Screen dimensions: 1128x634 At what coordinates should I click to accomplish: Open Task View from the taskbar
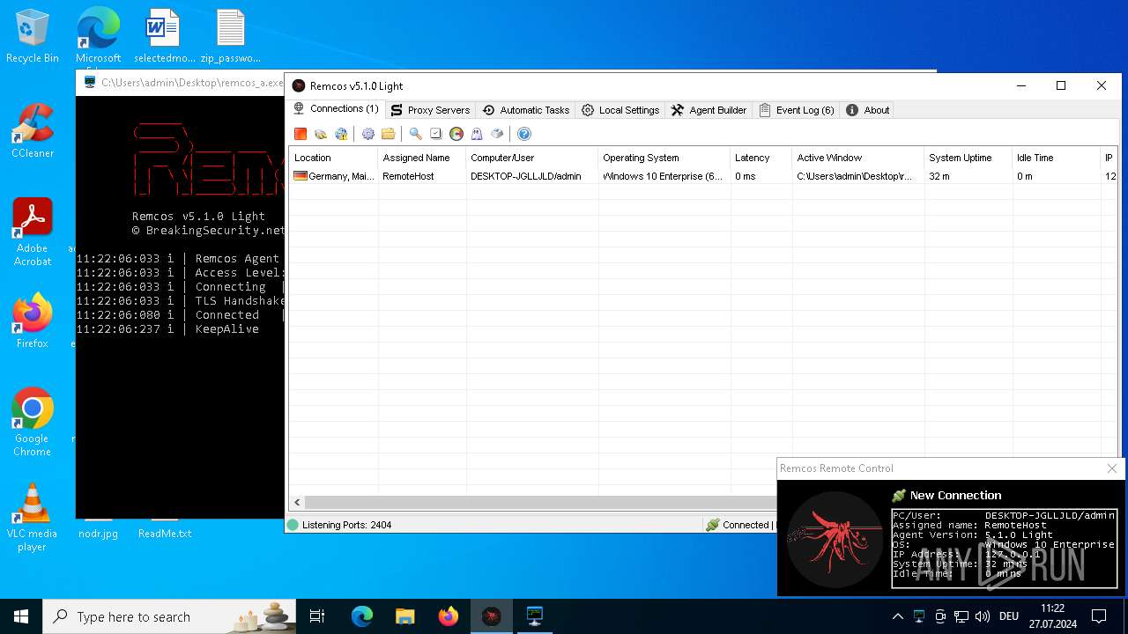pos(317,616)
